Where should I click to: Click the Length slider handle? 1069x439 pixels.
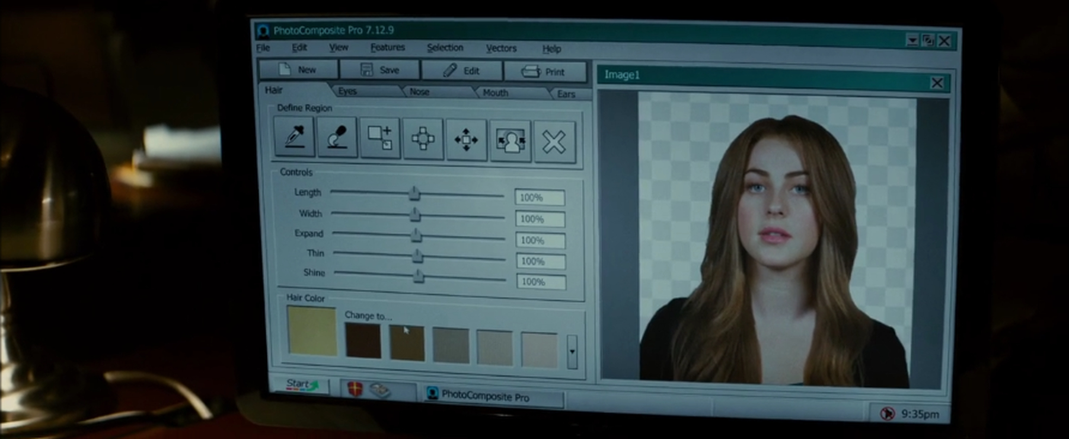414,193
